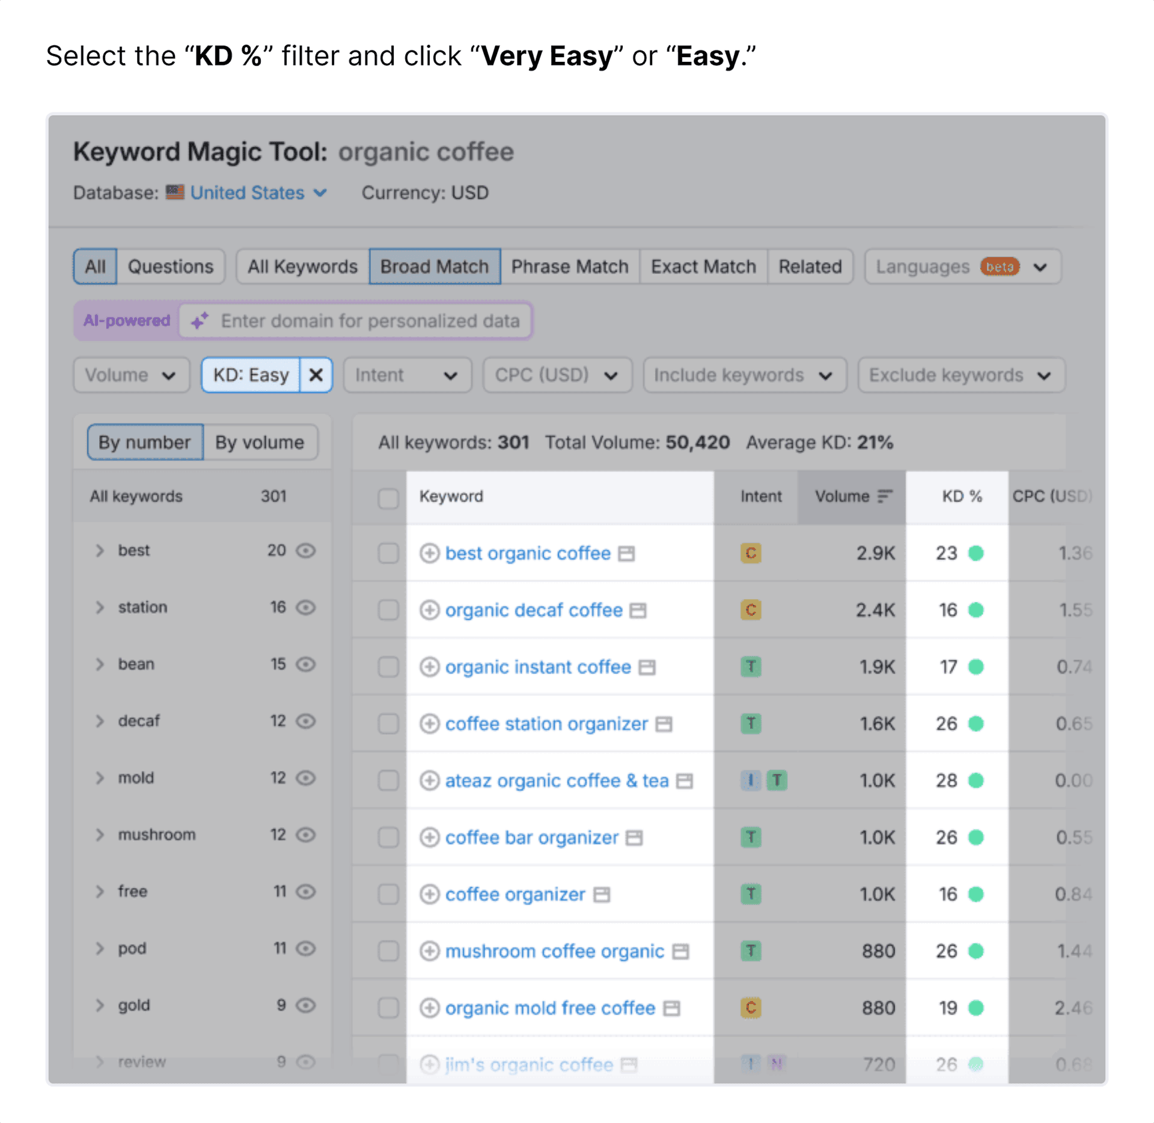The image size is (1154, 1123).
Task: Click the plus icon for 'organic mold free coffee'
Action: point(429,1008)
